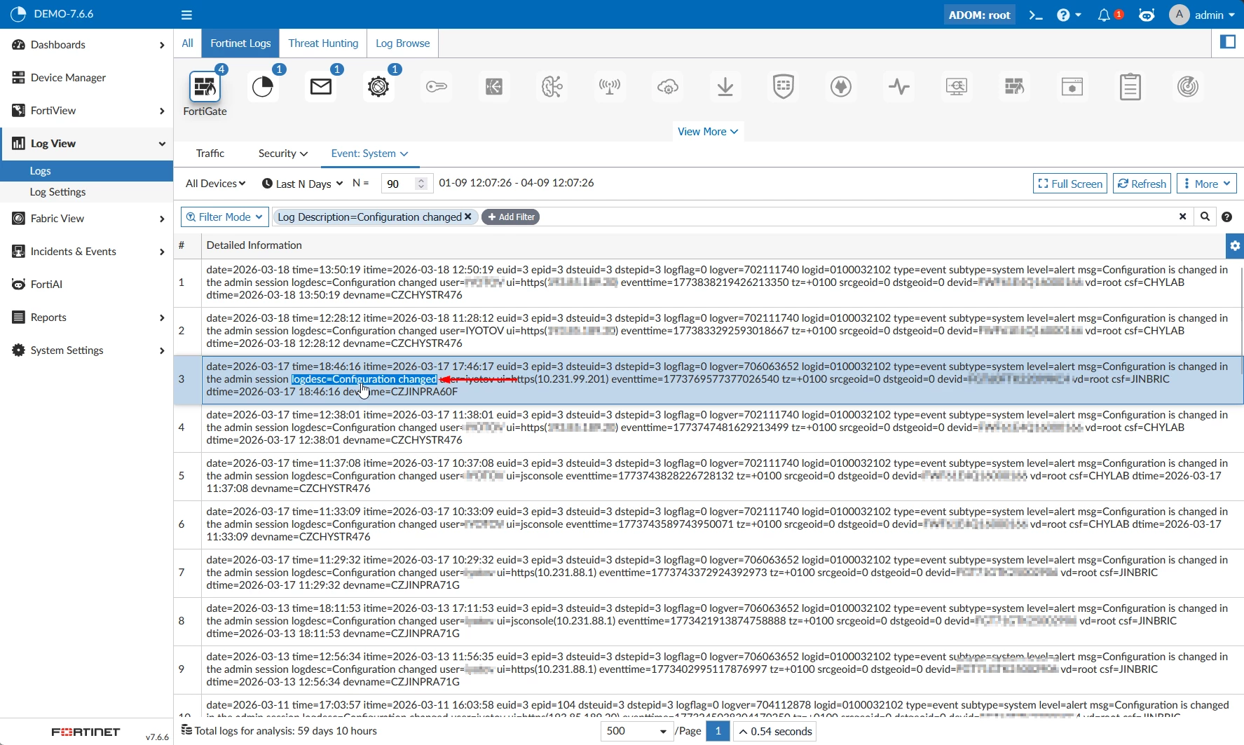Switch to the Threat Hunting tab
Viewport: 1244px width, 745px height.
tap(323, 43)
